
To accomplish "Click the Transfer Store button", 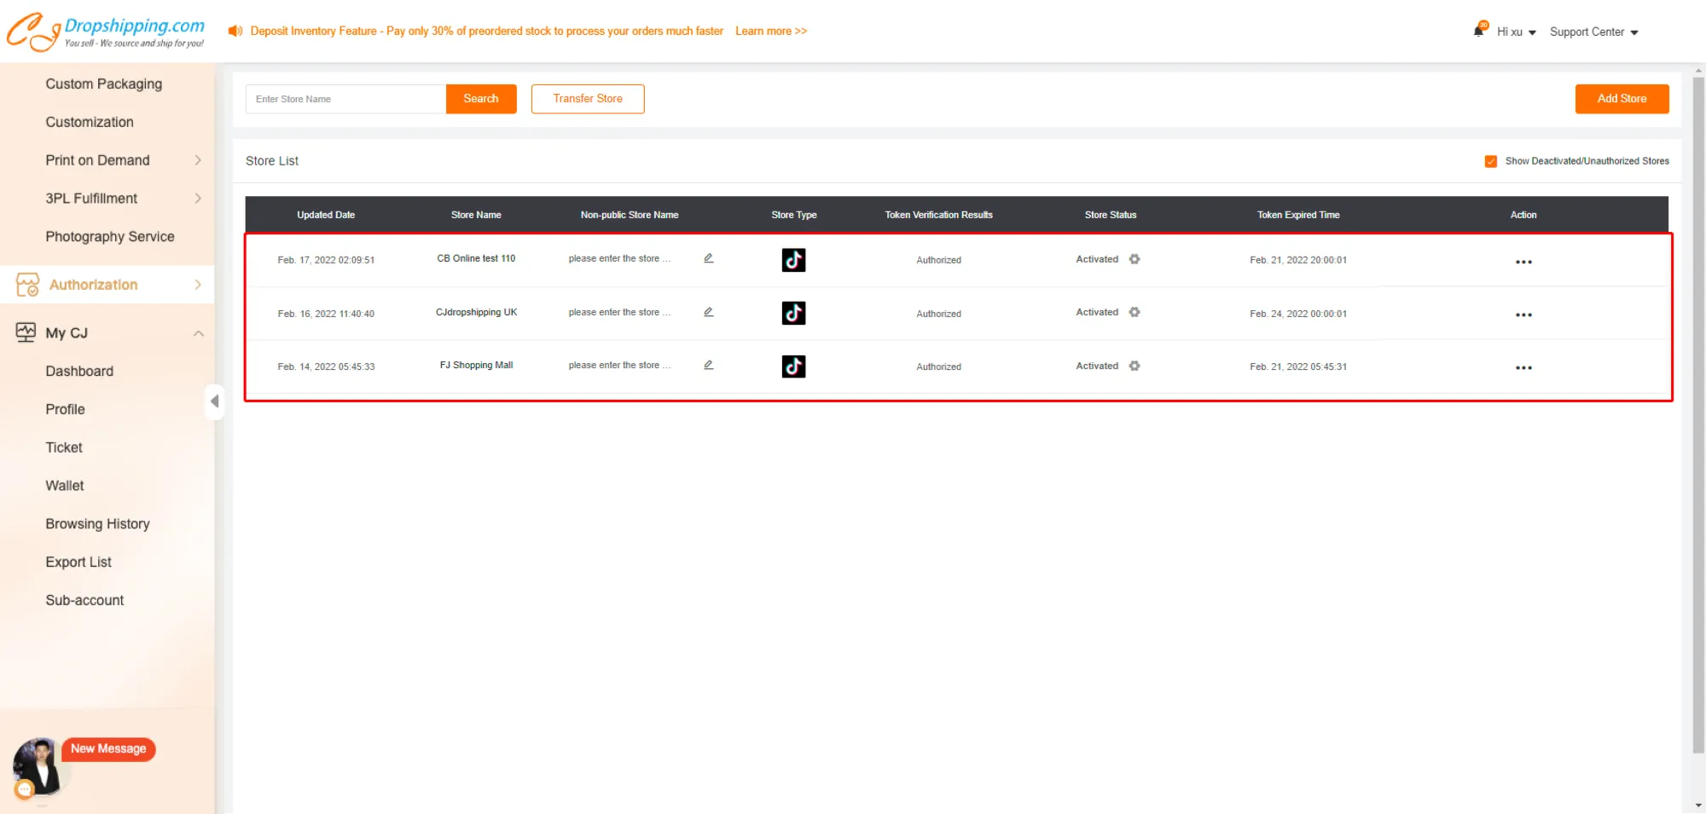I will click(x=588, y=99).
